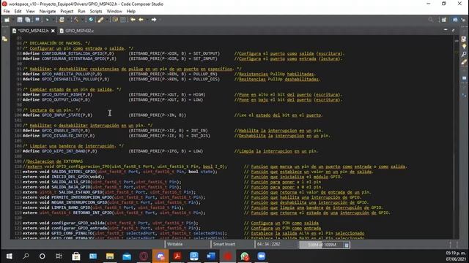Screen dimensions: 469x263
Task: Open the Navigate menu
Action: 48,12
